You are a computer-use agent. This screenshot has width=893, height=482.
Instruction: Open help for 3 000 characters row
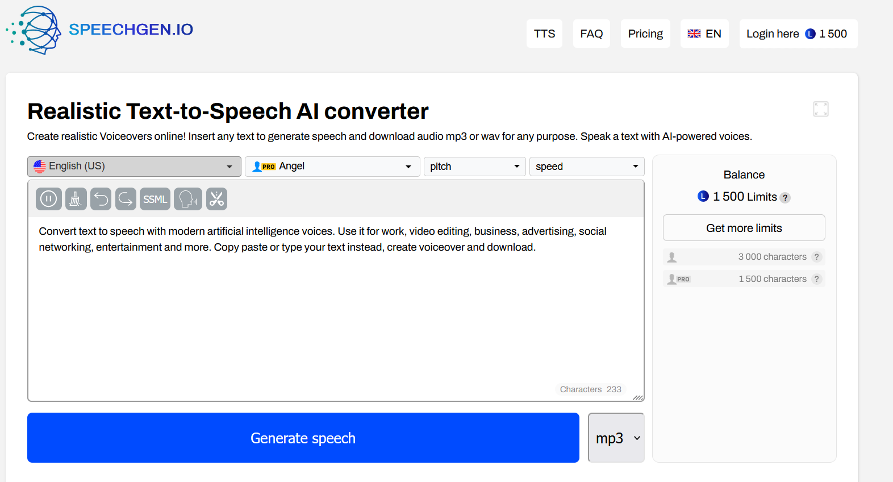tap(817, 257)
